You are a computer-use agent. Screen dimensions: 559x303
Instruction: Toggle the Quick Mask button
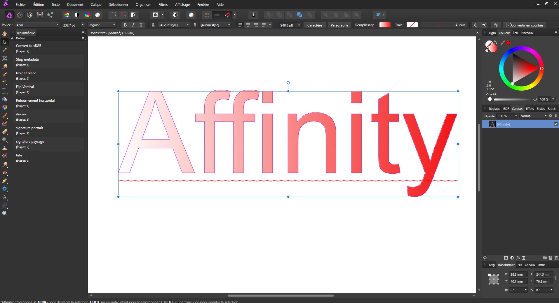click(155, 15)
